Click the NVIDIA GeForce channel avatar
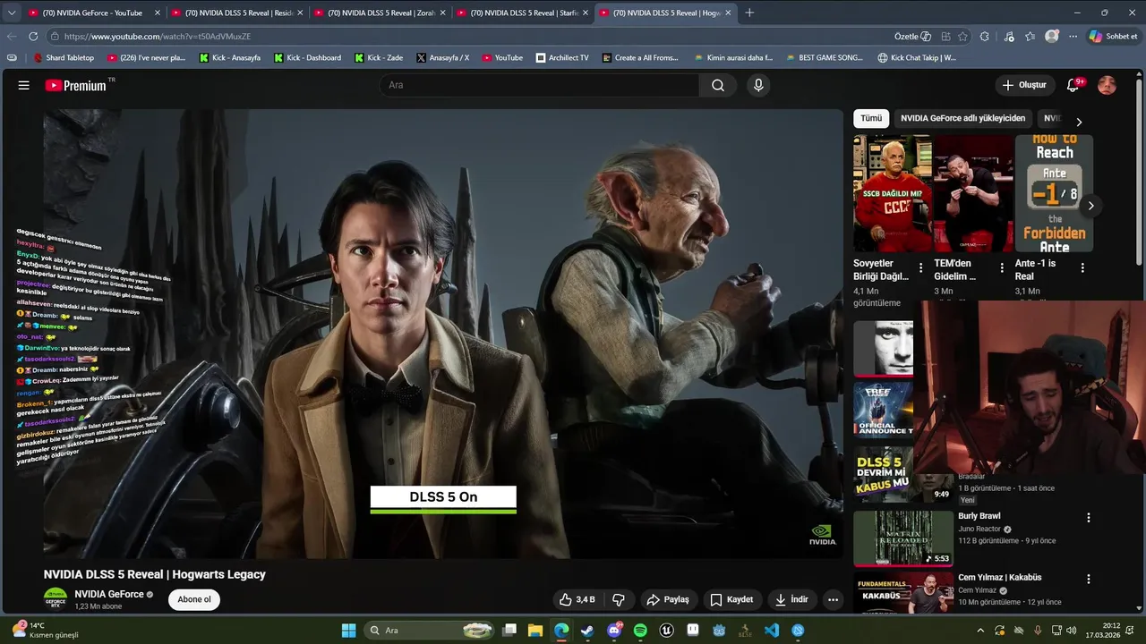1146x644 pixels. pos(56,599)
